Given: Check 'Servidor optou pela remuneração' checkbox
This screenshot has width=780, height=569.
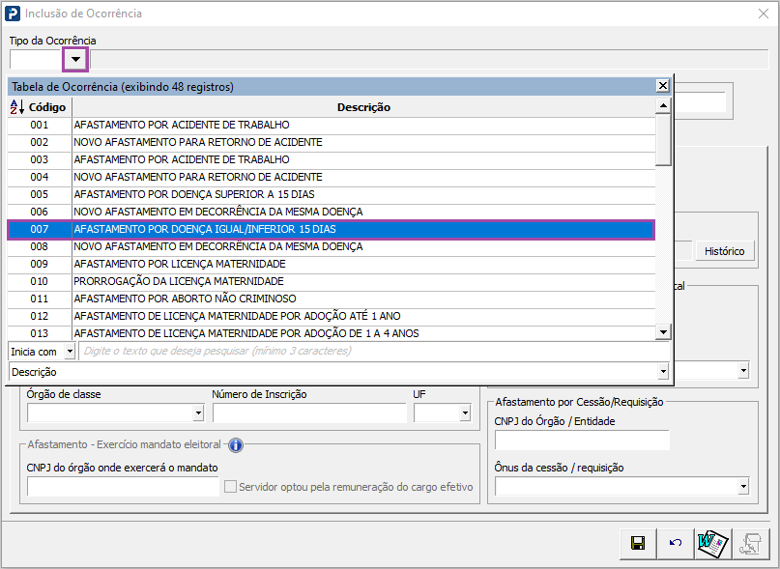Looking at the screenshot, I should (231, 487).
